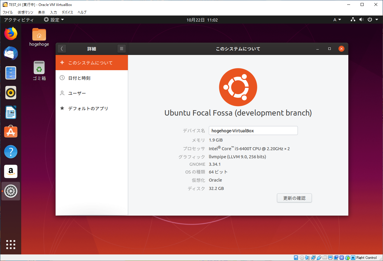Open the Files manager dock icon
Viewport: 383px width, 261px height.
(11, 73)
